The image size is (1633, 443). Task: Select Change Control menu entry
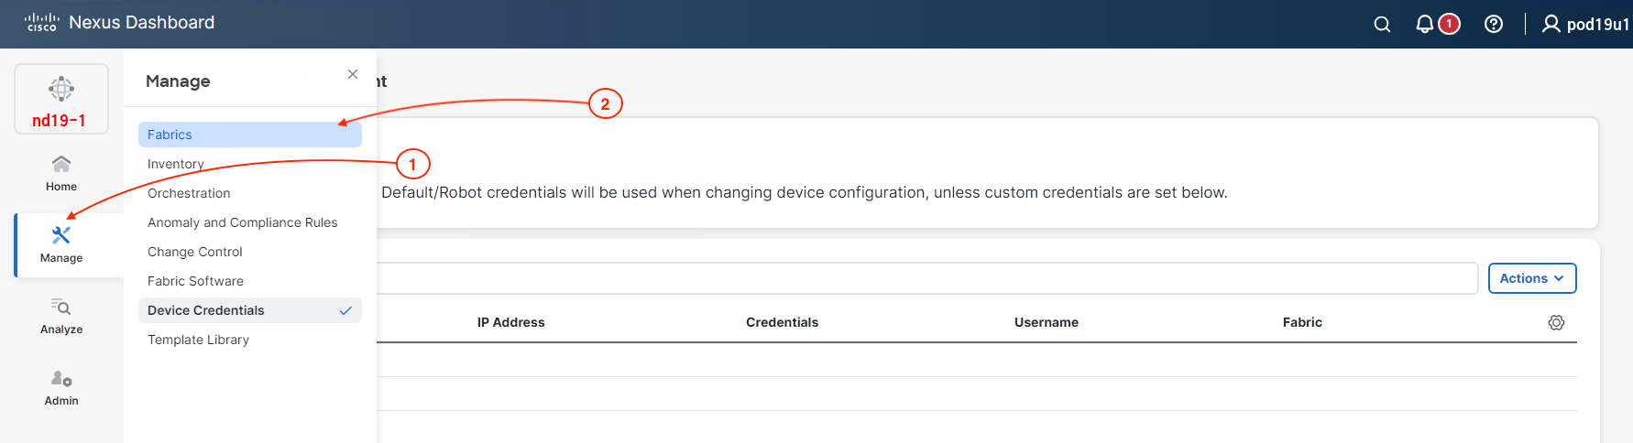click(195, 252)
